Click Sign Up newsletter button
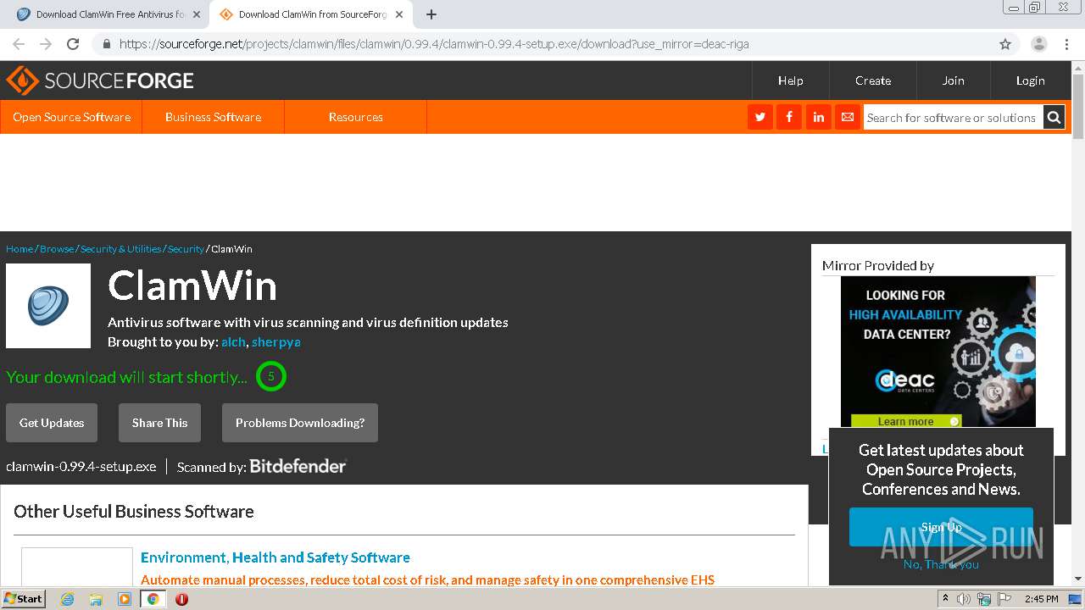The width and height of the screenshot is (1085, 610). [941, 527]
